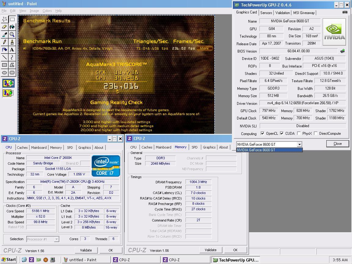Open Graphics tab in the CPU-Z memory window
This screenshot has width=352, height=264.
pyautogui.click(x=209, y=147)
